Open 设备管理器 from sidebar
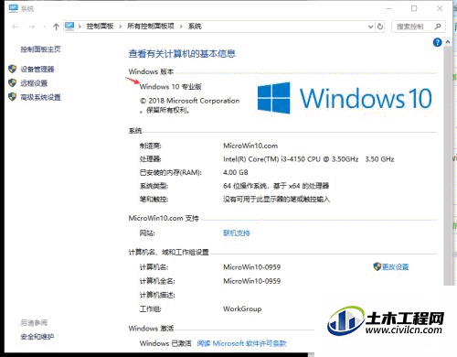The width and height of the screenshot is (457, 357). pos(37,70)
